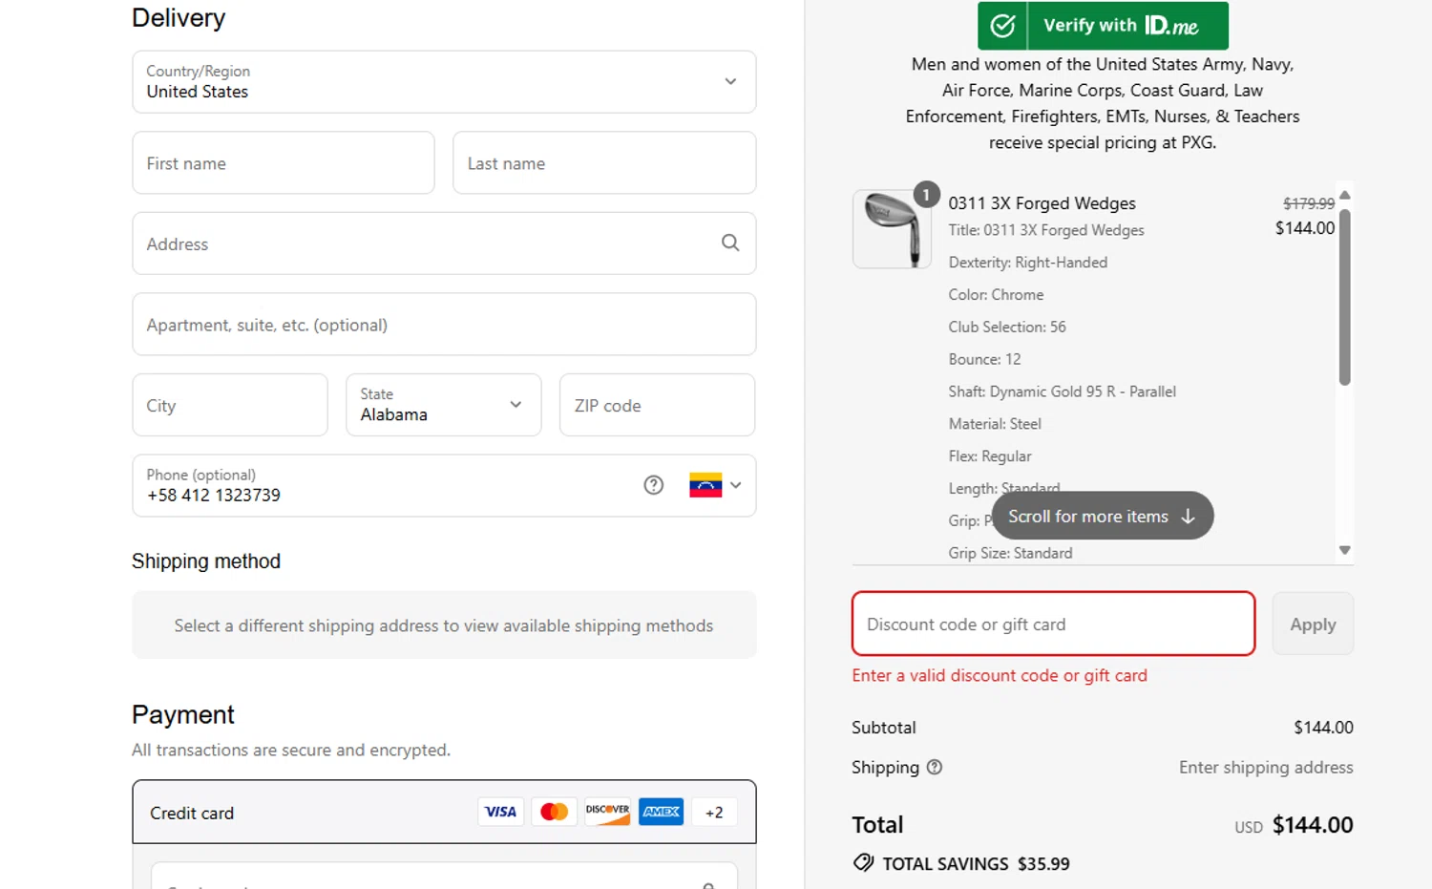The height and width of the screenshot is (889, 1432).
Task: Click the order summary scrollbar down arrow
Action: click(1344, 550)
